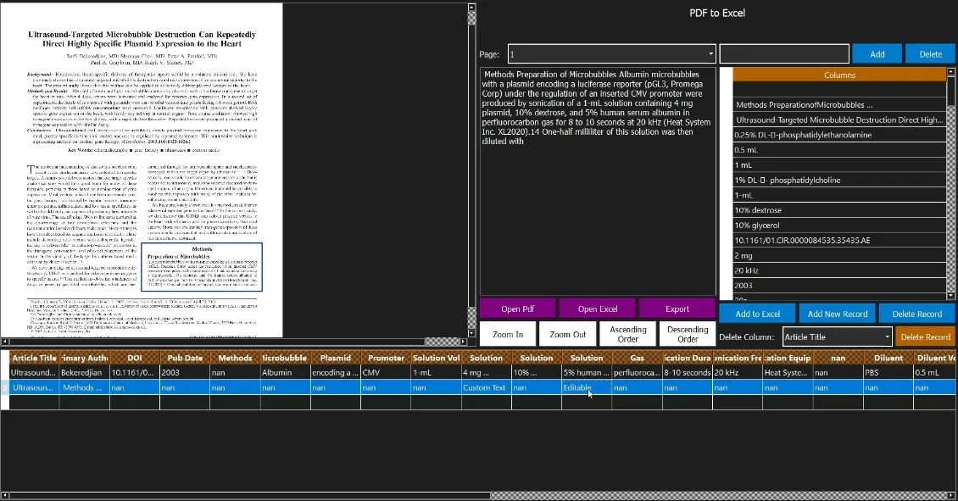
Task: Click the up arrow of the Columns list scrollbar
Action: [x=950, y=72]
